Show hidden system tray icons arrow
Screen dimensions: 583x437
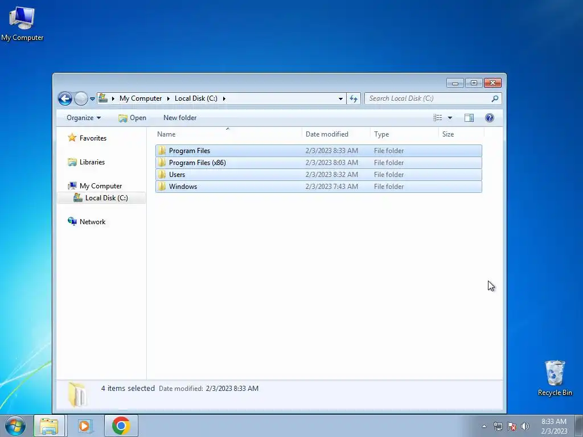click(x=484, y=426)
